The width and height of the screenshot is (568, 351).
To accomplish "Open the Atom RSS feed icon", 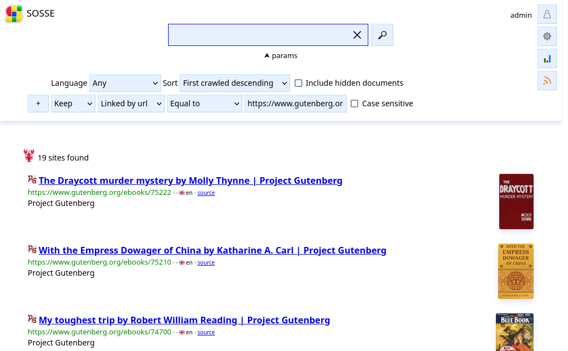I will 547,81.
